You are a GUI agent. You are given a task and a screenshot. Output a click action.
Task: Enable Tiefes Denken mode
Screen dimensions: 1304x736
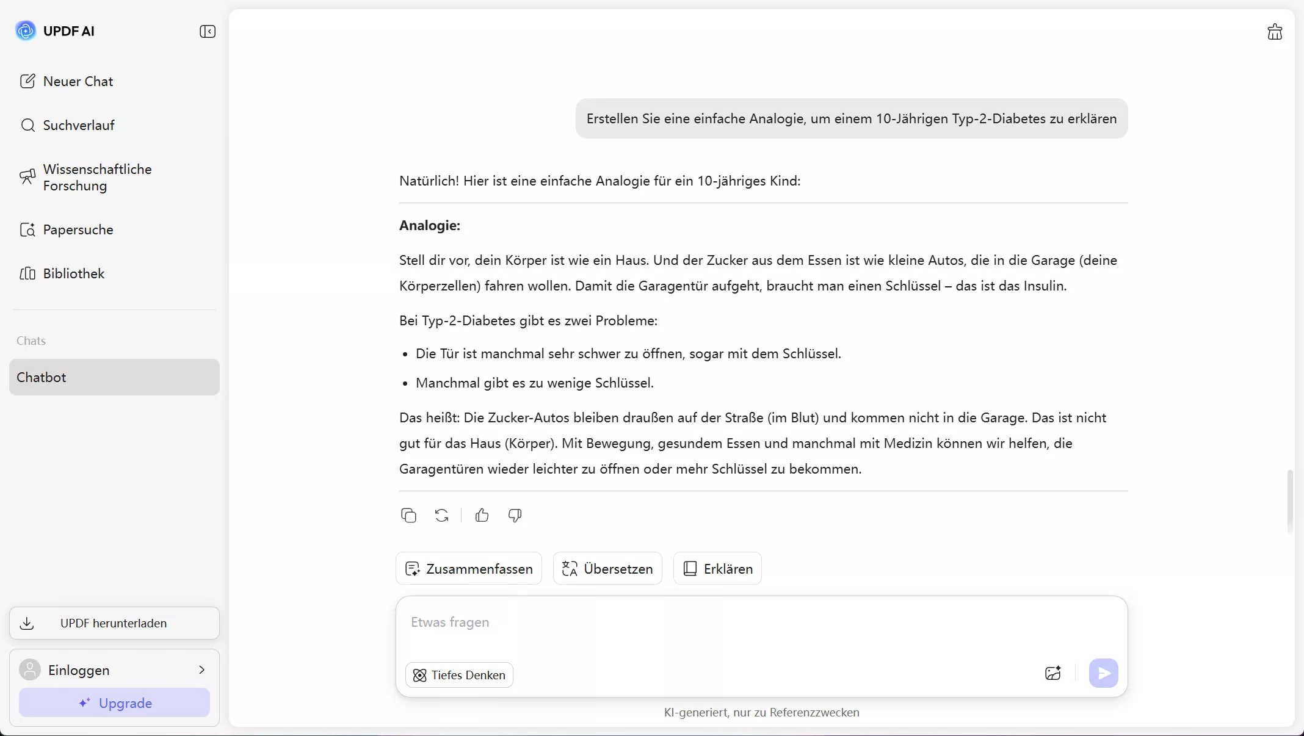458,674
